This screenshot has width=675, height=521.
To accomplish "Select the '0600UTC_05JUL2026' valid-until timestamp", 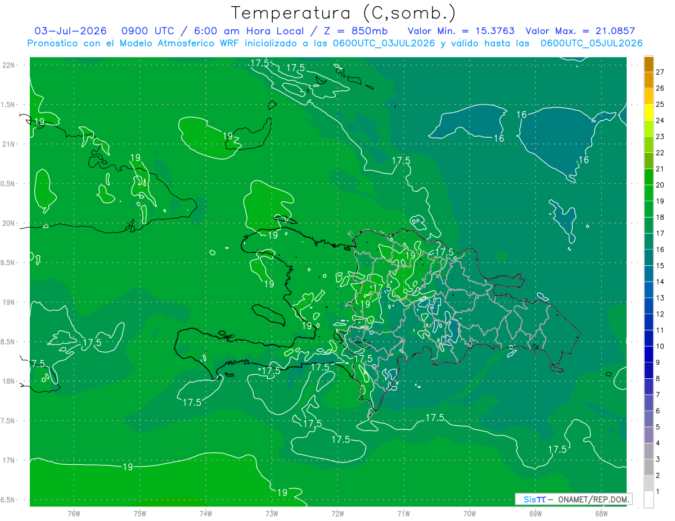I will click(591, 43).
